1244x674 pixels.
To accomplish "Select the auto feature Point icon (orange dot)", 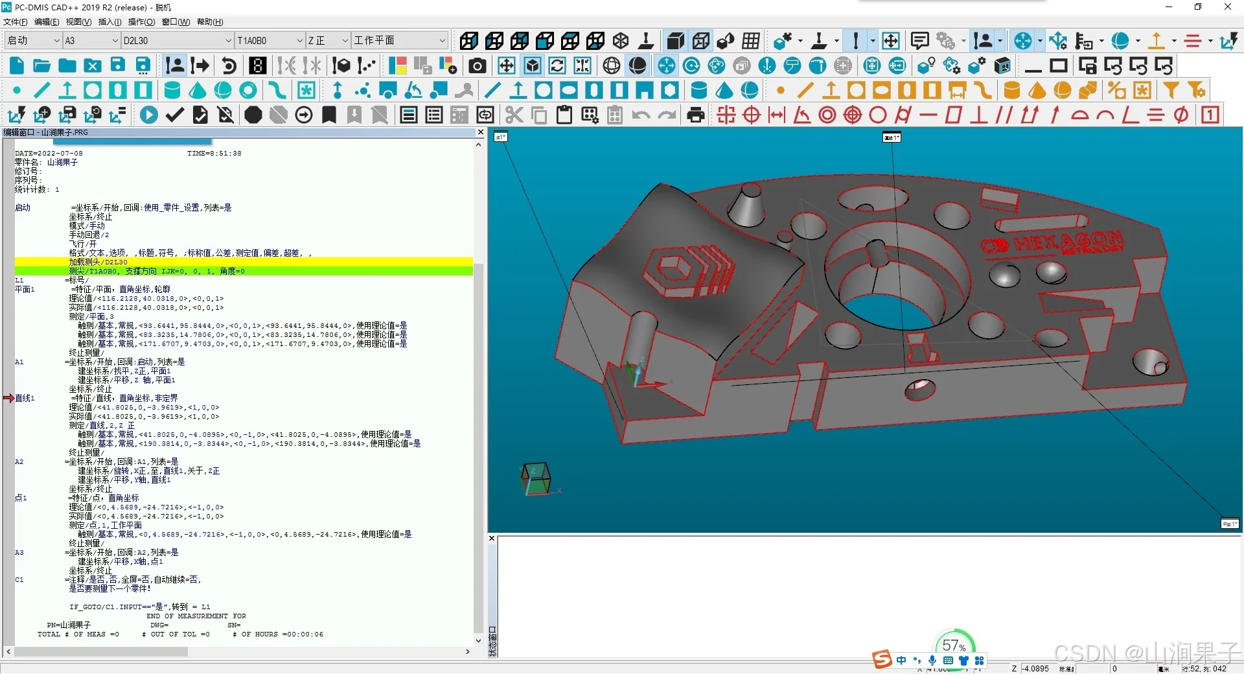I will click(781, 90).
